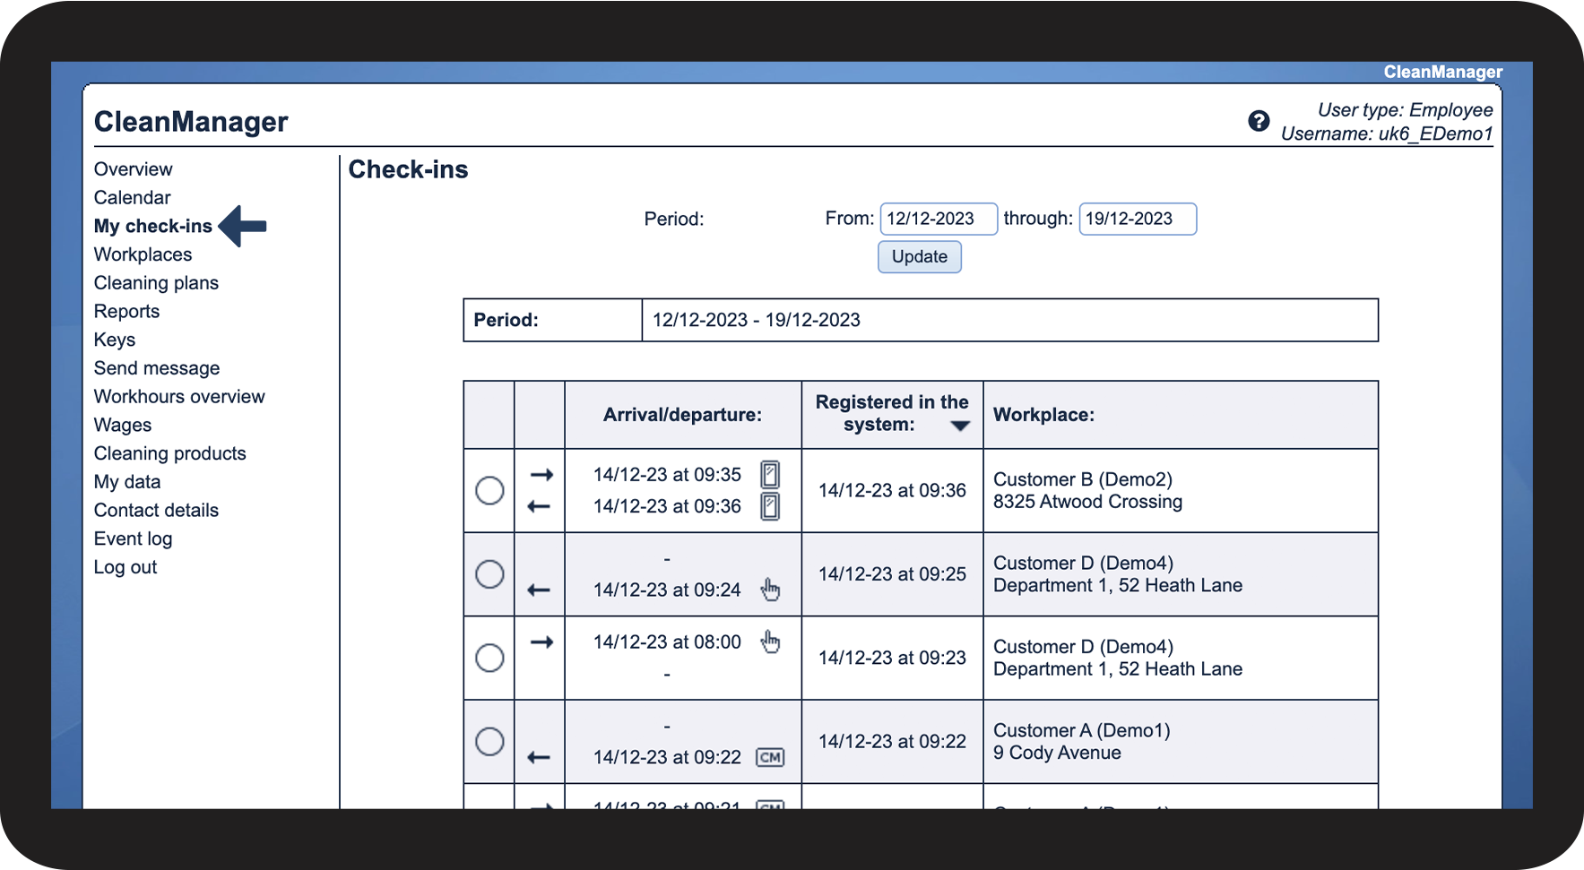
Task: Select radio button for 08:00 Customer D arrival
Action: pos(489,658)
